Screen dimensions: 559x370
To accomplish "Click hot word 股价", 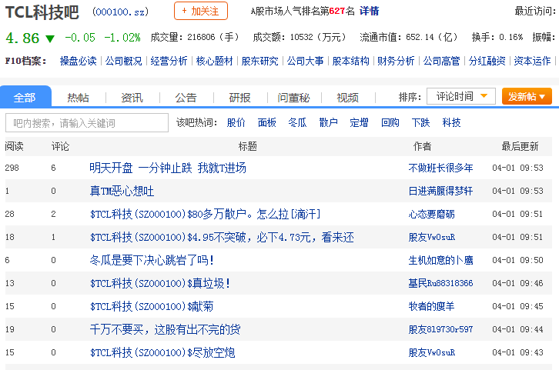I will (x=236, y=123).
